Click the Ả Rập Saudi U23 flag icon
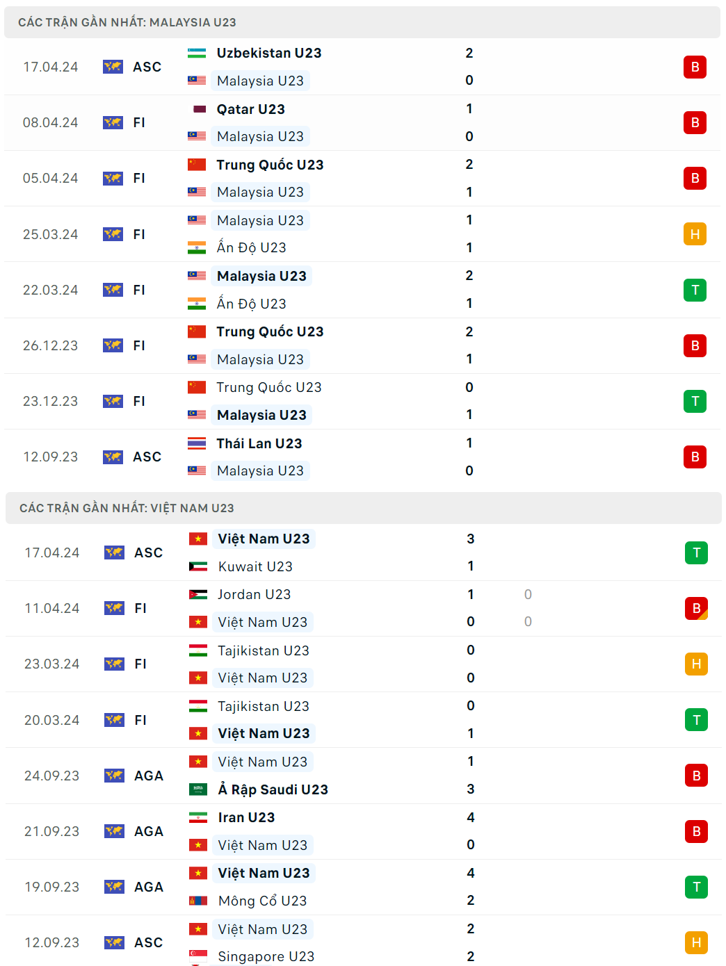 [198, 789]
